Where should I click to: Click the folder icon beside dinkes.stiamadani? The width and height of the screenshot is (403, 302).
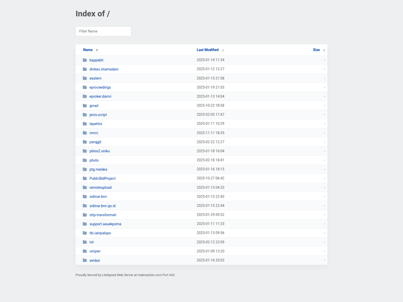(x=85, y=69)
